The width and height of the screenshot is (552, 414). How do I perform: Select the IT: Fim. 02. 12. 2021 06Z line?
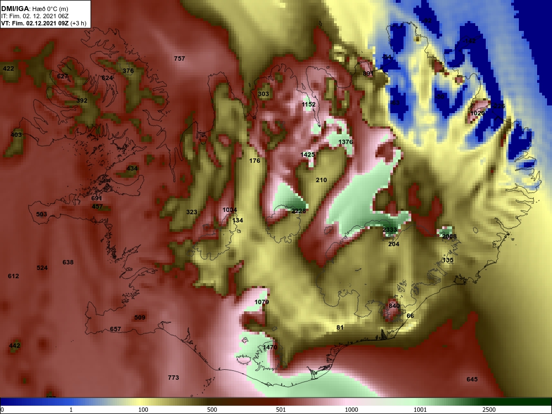pos(34,16)
